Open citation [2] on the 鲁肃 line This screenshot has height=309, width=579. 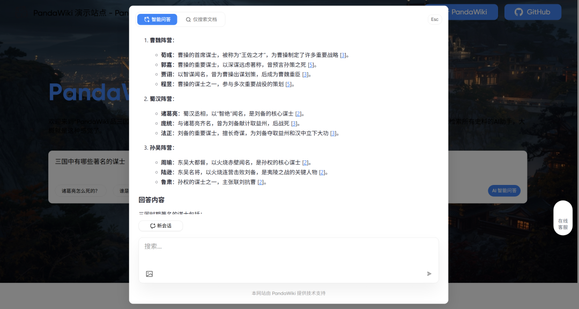click(261, 182)
